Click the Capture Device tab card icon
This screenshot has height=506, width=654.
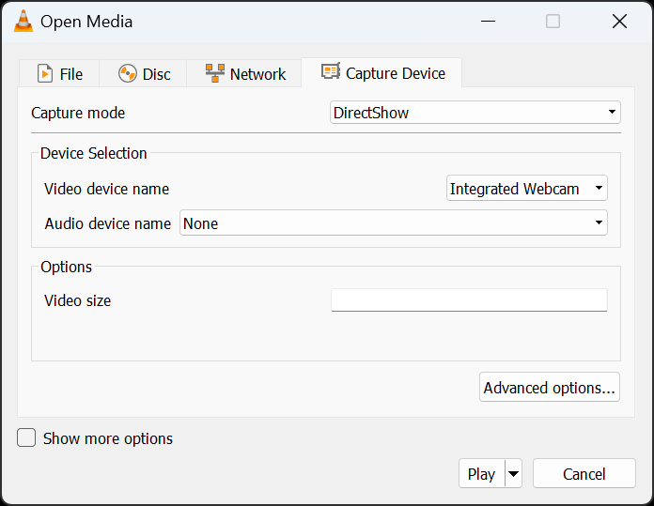pos(331,71)
